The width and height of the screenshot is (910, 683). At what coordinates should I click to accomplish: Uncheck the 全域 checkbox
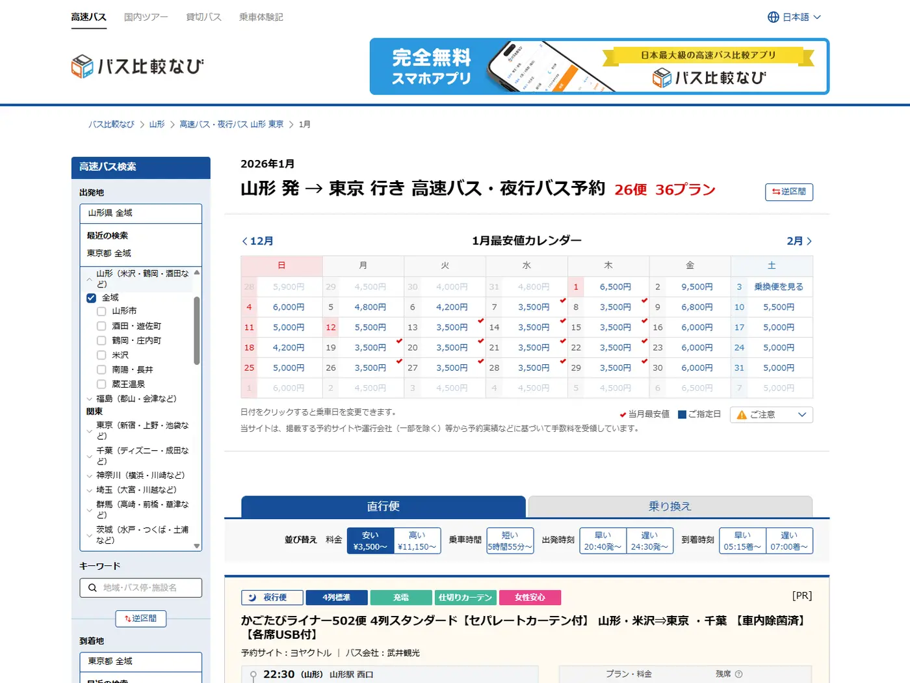pyautogui.click(x=92, y=298)
